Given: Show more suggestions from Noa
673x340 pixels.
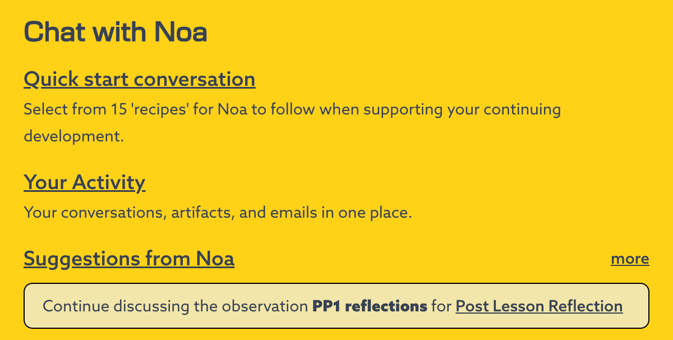Looking at the screenshot, I should point(630,259).
